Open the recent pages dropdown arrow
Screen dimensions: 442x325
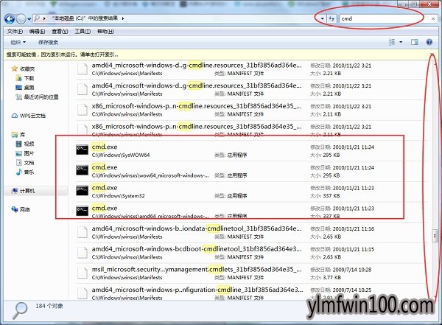point(29,19)
